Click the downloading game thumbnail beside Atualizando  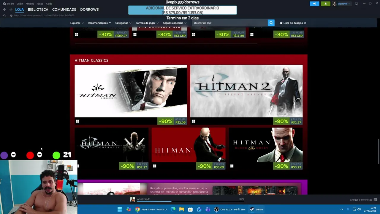pyautogui.click(x=133, y=200)
